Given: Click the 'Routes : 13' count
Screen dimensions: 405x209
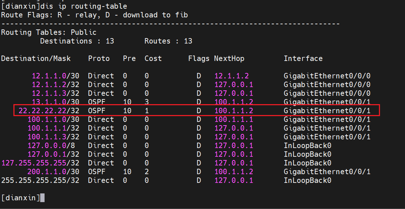Looking at the screenshot, I should (x=168, y=41).
